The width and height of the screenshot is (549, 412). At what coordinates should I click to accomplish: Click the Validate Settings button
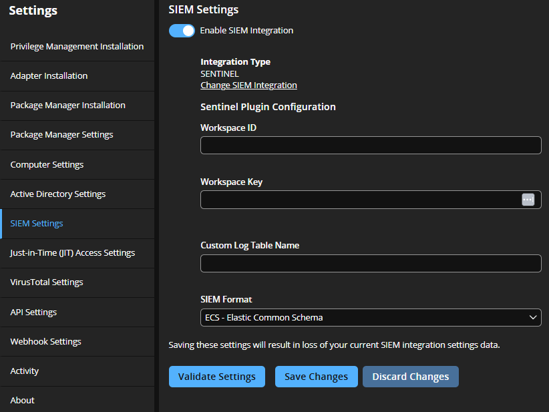pos(216,376)
